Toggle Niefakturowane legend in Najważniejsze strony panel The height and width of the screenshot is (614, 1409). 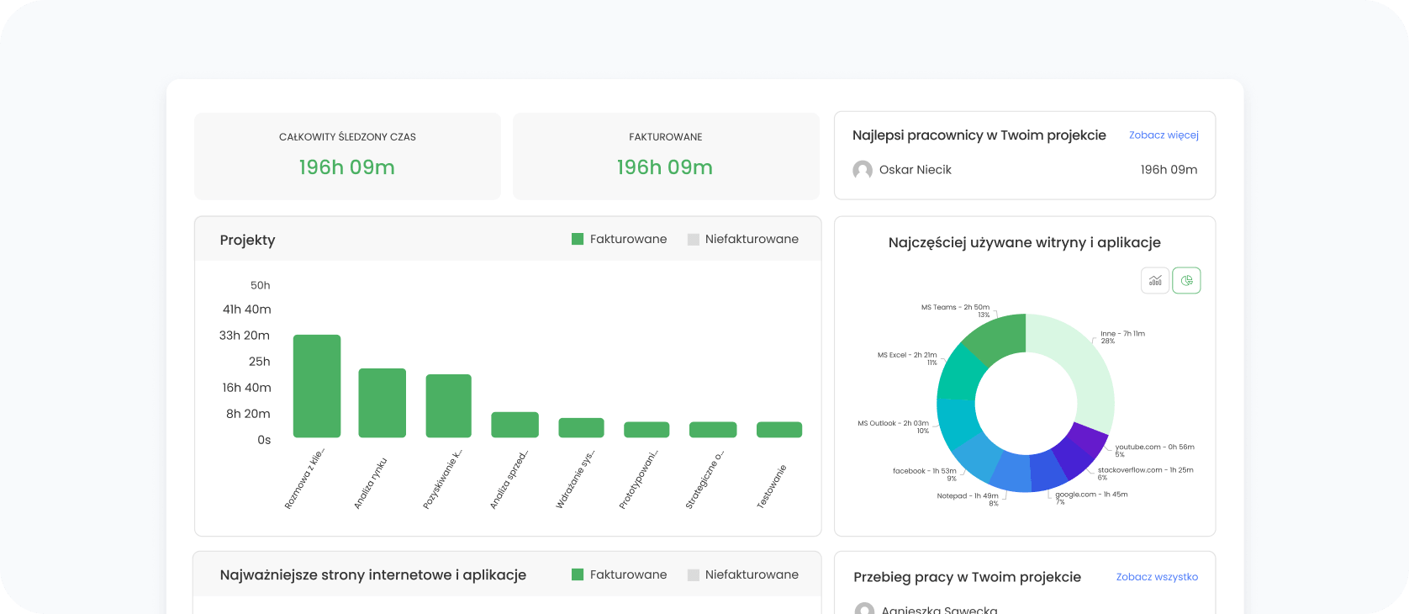pos(743,575)
